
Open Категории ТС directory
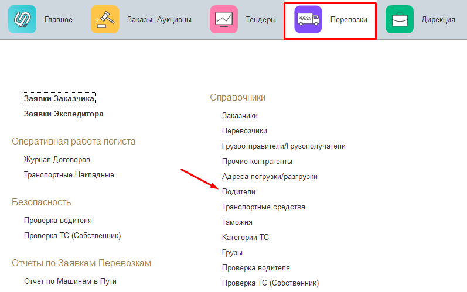[246, 238]
